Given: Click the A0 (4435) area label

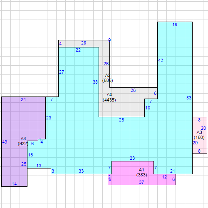Looking at the screenshot, I should pos(109,97).
